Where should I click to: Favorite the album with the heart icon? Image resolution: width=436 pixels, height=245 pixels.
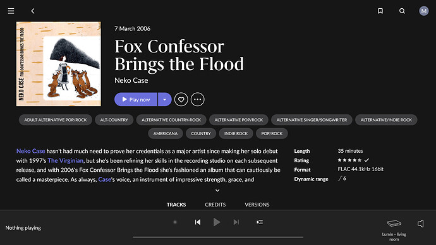tap(181, 99)
